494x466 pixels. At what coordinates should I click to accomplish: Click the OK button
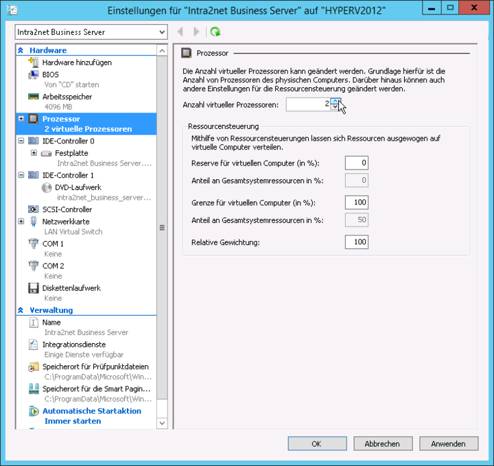tap(317, 443)
